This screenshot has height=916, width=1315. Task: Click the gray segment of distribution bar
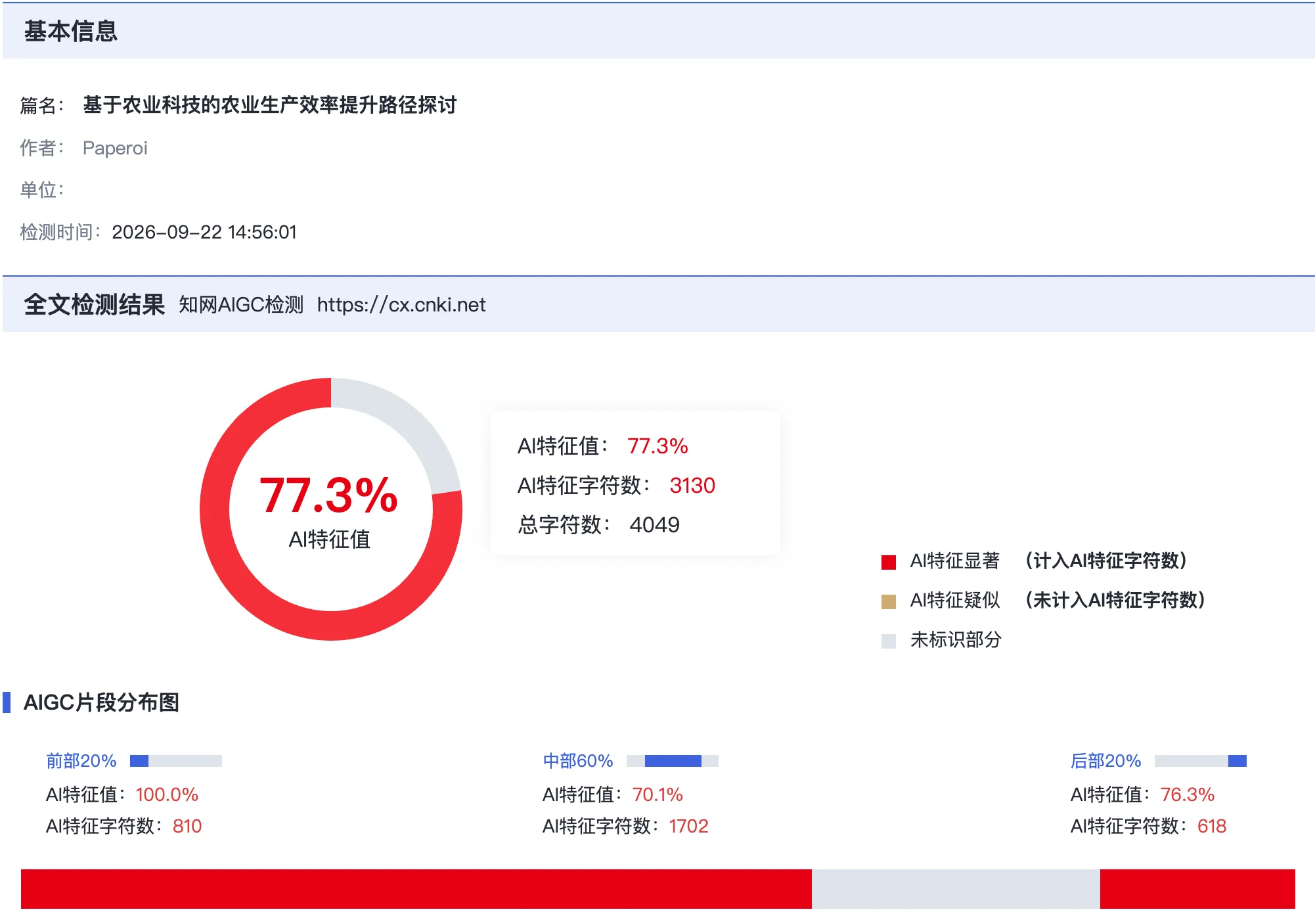click(x=956, y=888)
